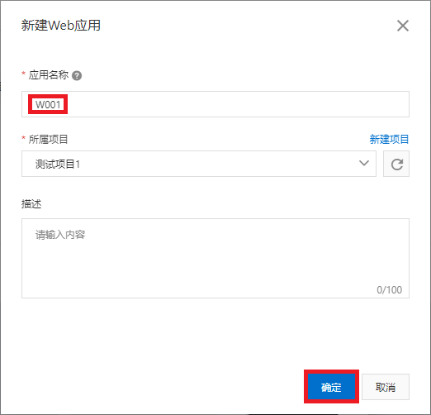This screenshot has height=415, width=431.
Task: Click inside the 描述 text area
Action: click(x=215, y=258)
